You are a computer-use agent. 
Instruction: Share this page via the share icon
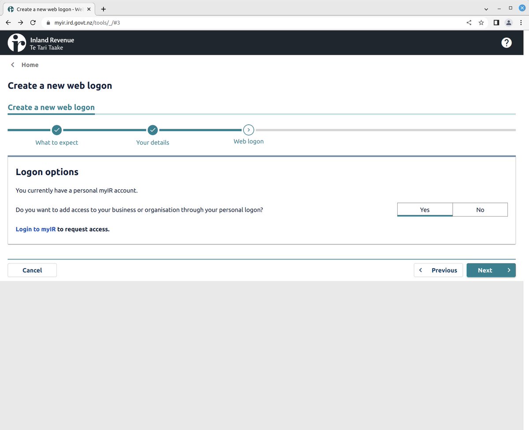469,22
